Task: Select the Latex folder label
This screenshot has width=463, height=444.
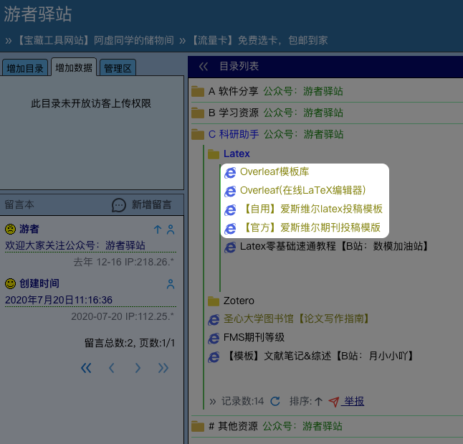Action: click(237, 153)
